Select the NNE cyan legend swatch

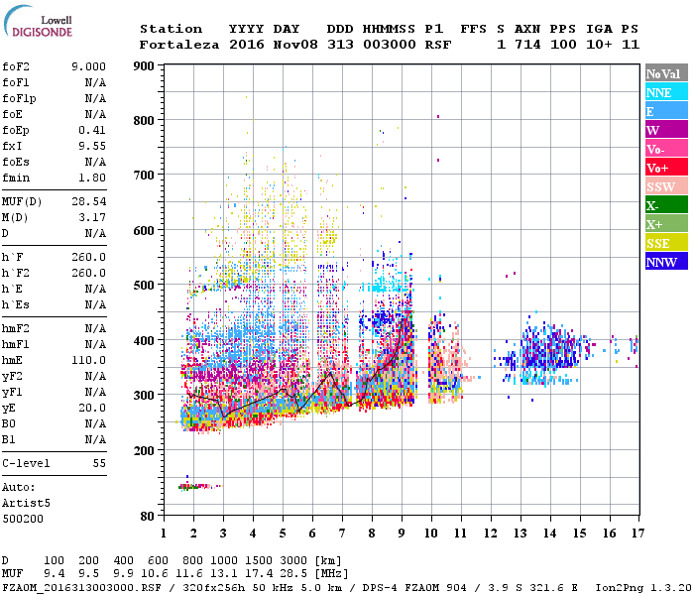coord(666,92)
